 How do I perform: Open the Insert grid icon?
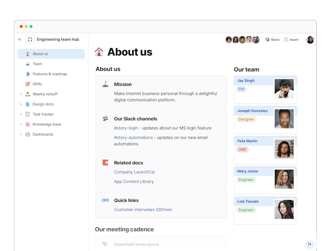pyautogui.click(x=286, y=40)
